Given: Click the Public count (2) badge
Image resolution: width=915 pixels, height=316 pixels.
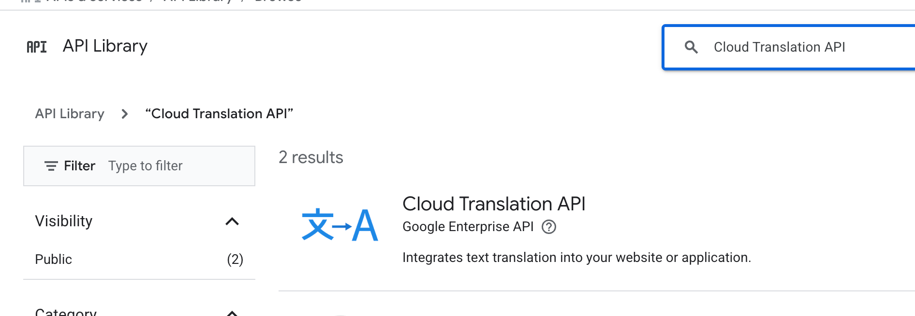Looking at the screenshot, I should coord(235,260).
